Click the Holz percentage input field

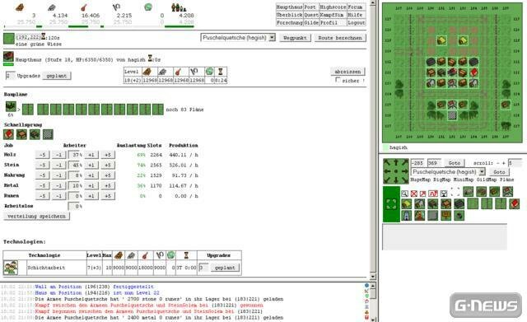pyautogui.click(x=73, y=155)
